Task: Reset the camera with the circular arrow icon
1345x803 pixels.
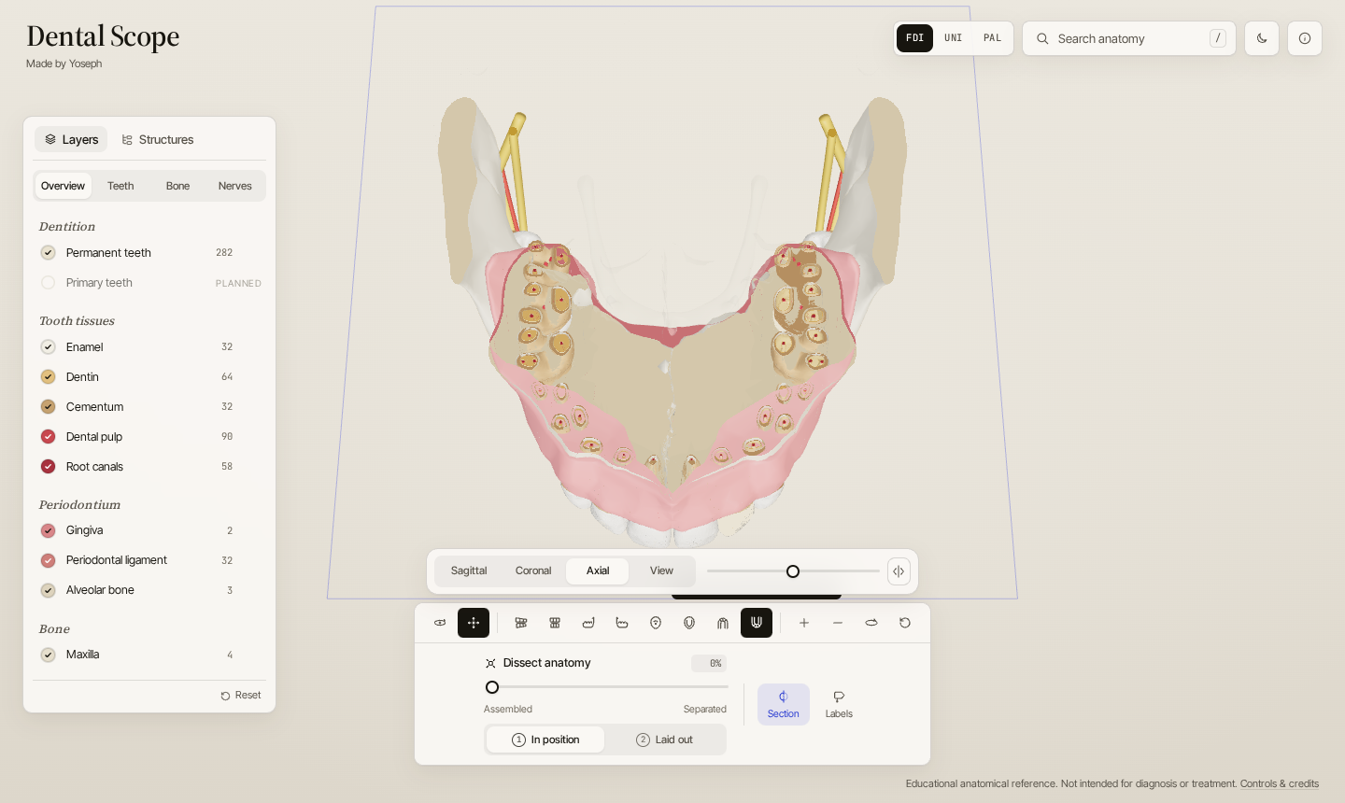Action: [x=905, y=623]
